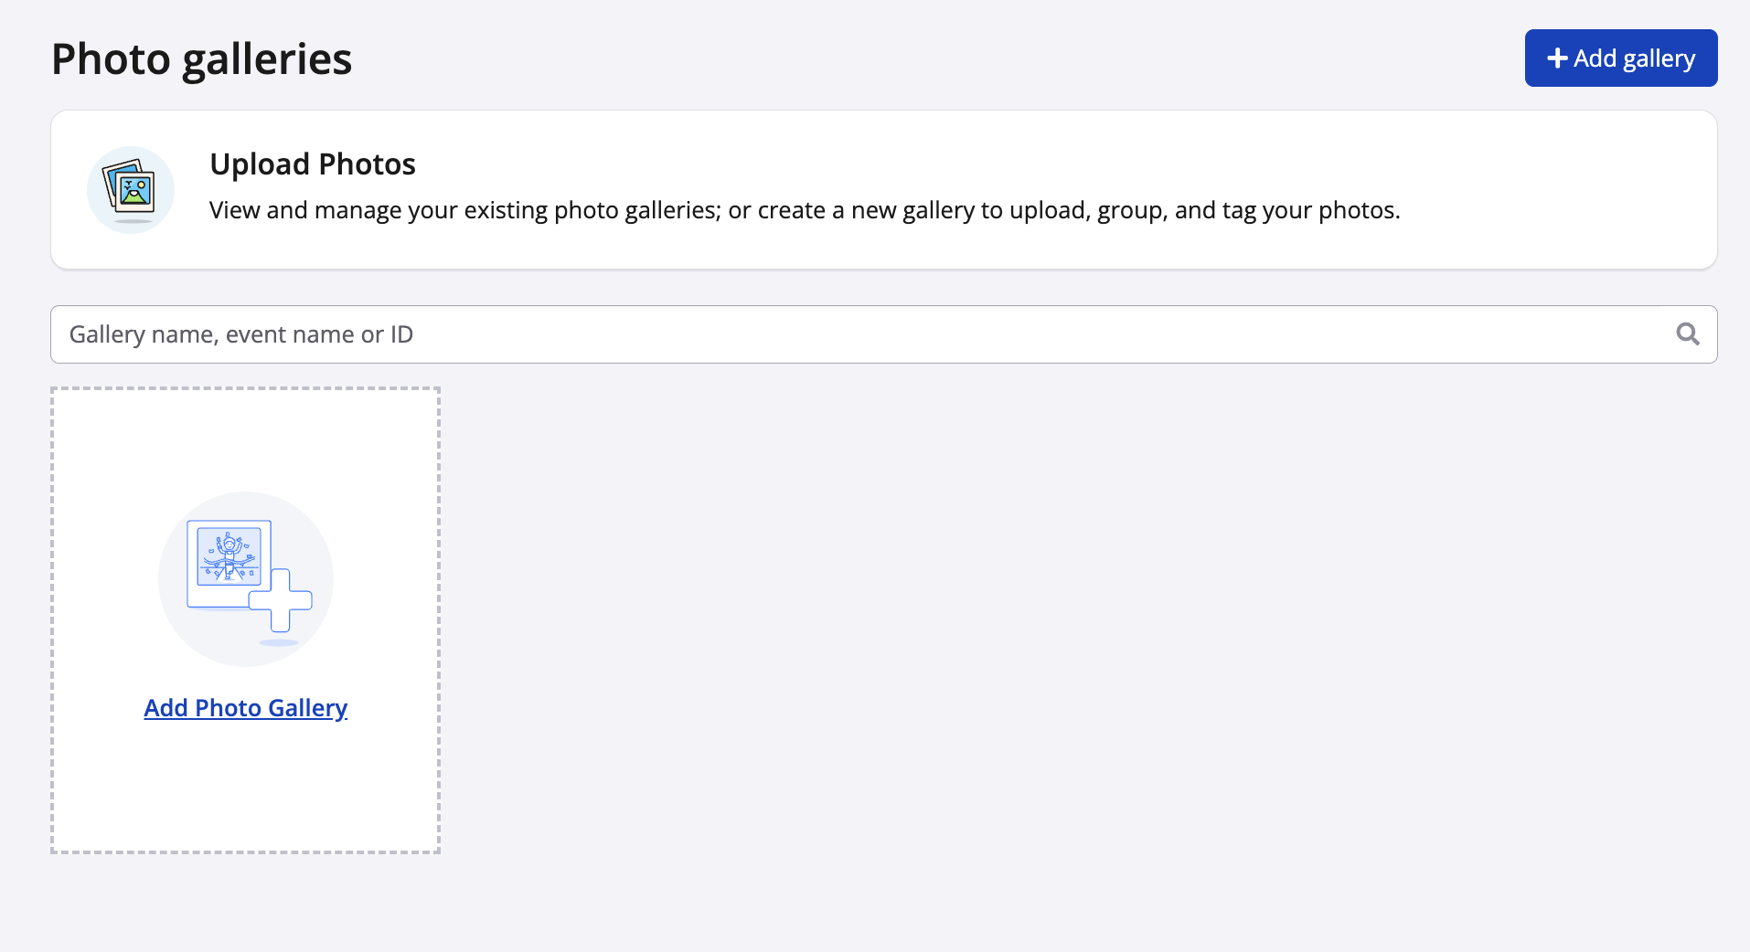Click the bottom area of the dashed card
Viewport: 1750px width, 952px height.
click(246, 804)
